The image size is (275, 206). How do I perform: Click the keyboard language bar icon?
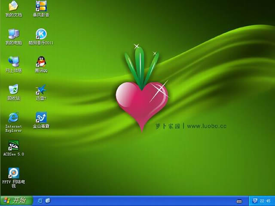[239, 201]
